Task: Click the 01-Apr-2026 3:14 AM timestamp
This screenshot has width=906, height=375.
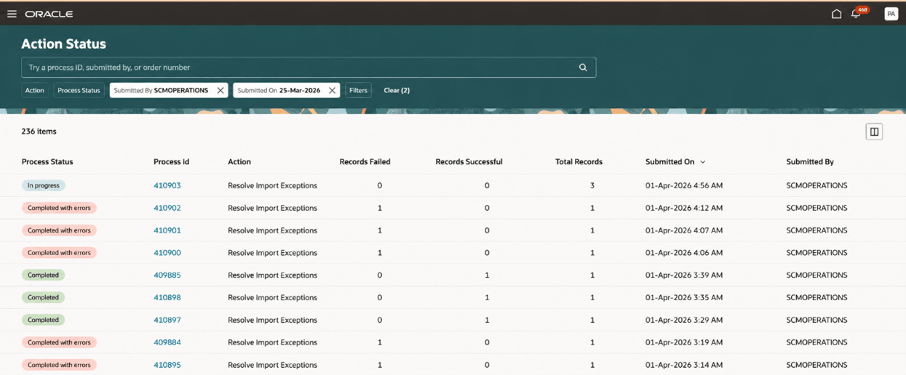Action: coord(684,365)
